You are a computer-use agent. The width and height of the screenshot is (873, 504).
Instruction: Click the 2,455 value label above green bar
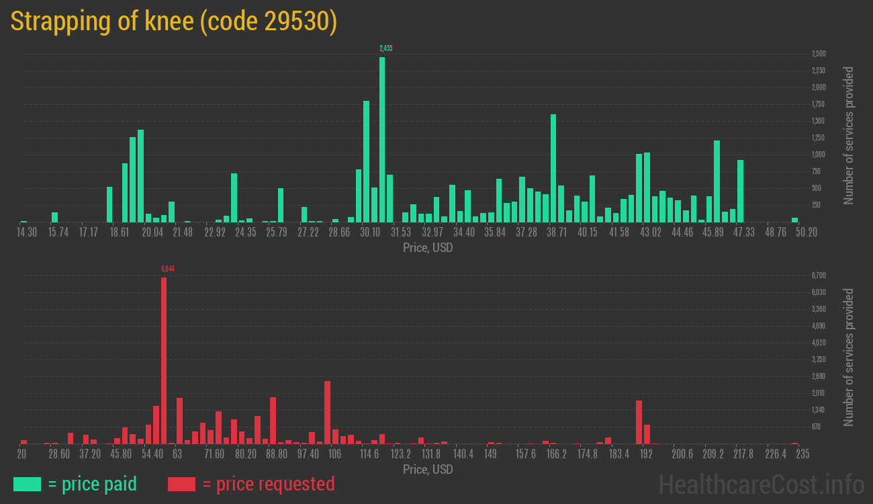click(x=385, y=48)
